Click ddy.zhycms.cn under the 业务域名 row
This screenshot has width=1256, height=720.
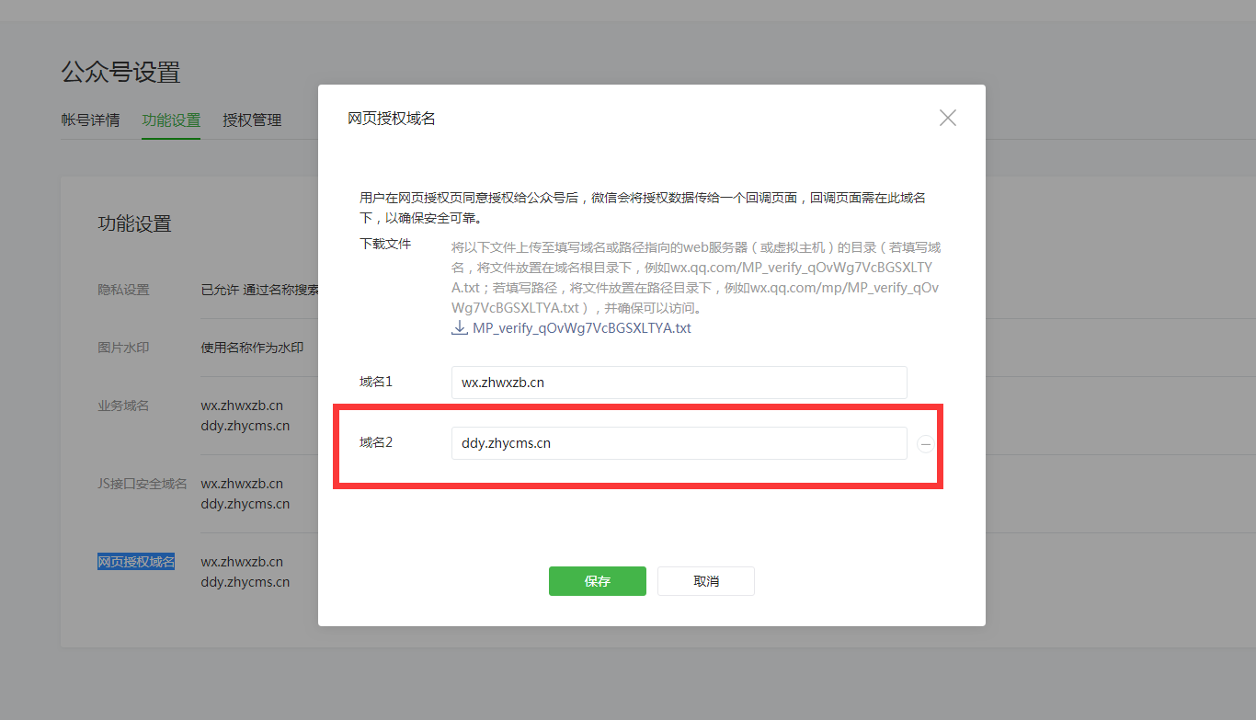click(x=245, y=426)
